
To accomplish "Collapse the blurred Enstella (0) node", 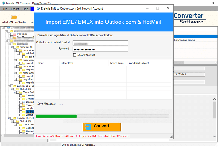I will point(9,44).
